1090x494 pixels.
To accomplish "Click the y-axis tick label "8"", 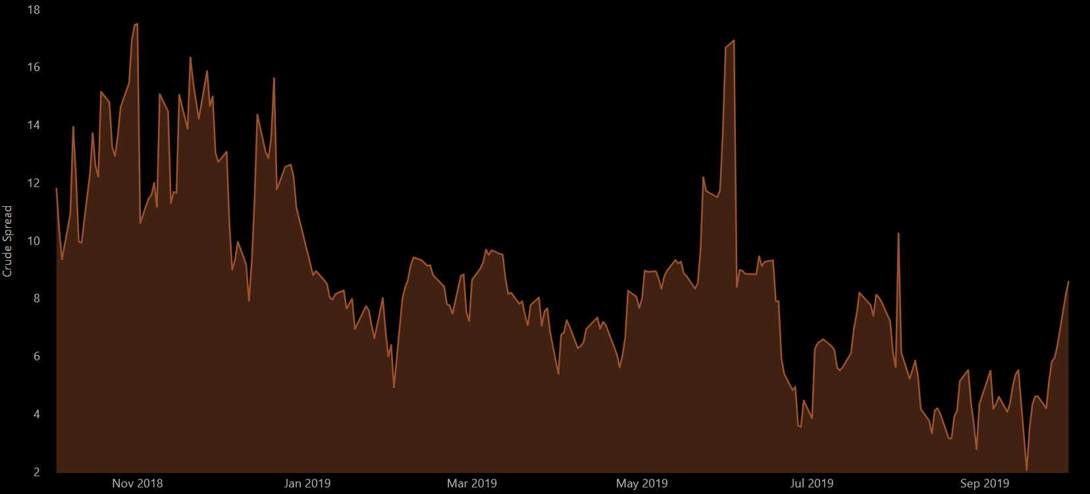I will pyautogui.click(x=37, y=298).
